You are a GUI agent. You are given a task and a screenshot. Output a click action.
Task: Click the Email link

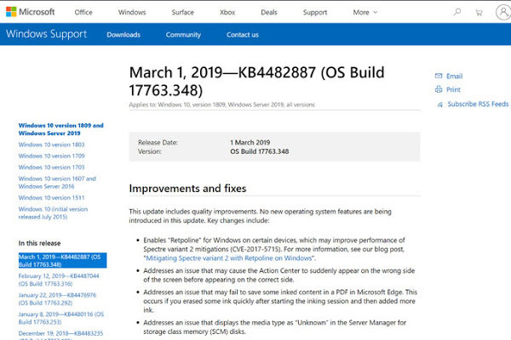pos(454,76)
